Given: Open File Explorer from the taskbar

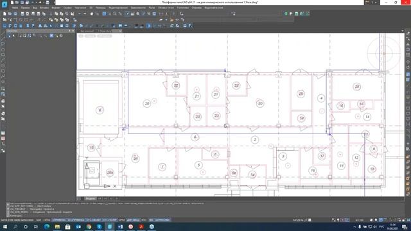Looking at the screenshot, I should 57,227.
